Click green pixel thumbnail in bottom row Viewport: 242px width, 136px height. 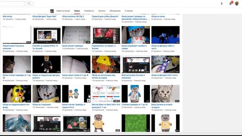136,123
